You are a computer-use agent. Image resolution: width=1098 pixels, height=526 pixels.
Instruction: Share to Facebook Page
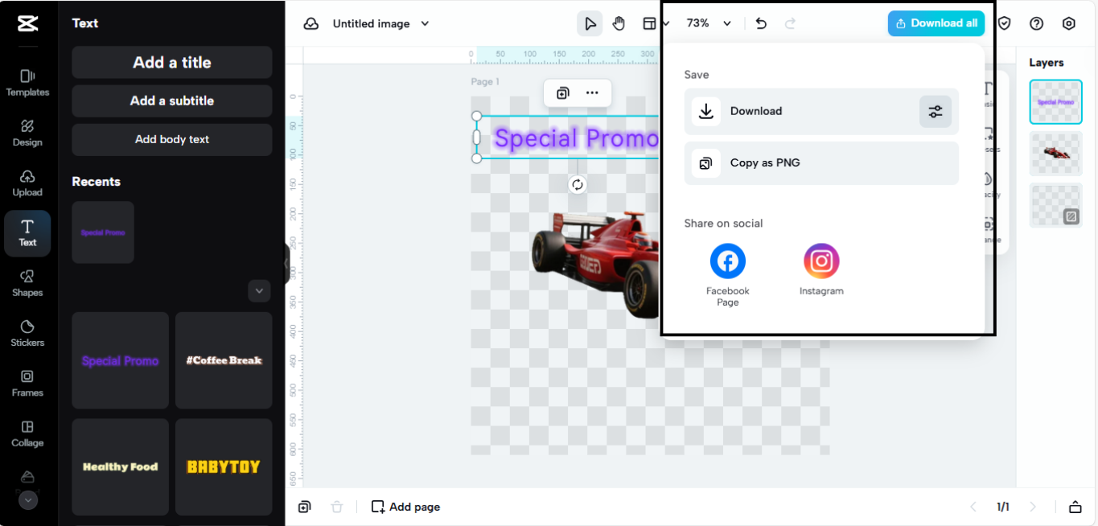coord(728,275)
